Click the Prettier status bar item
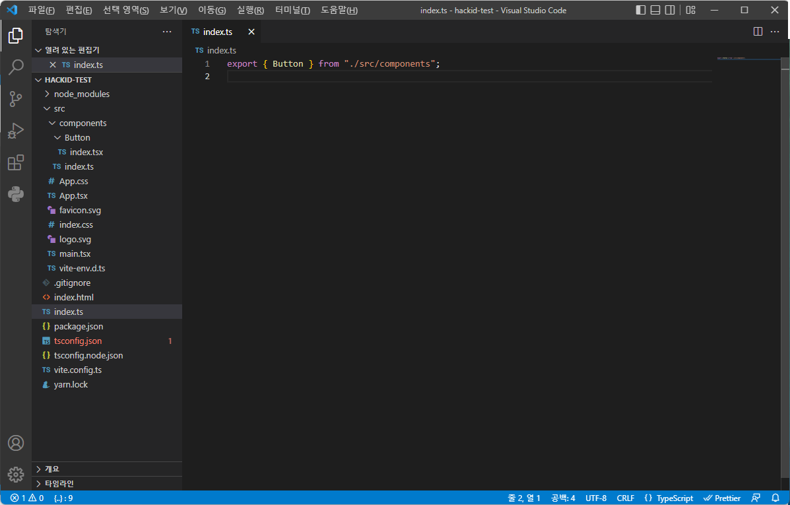790x505 pixels. coord(722,498)
